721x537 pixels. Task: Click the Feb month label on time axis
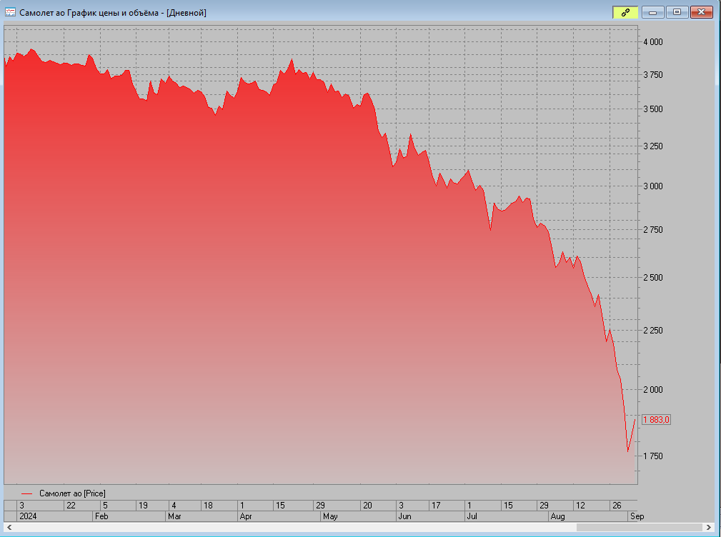click(101, 516)
